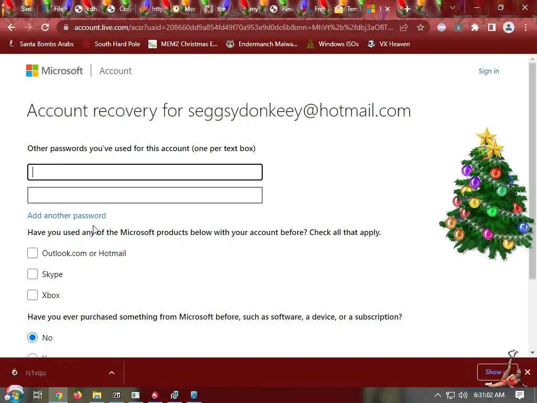Switch to the myT tab
This screenshot has height=403, width=537.
coord(250,9)
